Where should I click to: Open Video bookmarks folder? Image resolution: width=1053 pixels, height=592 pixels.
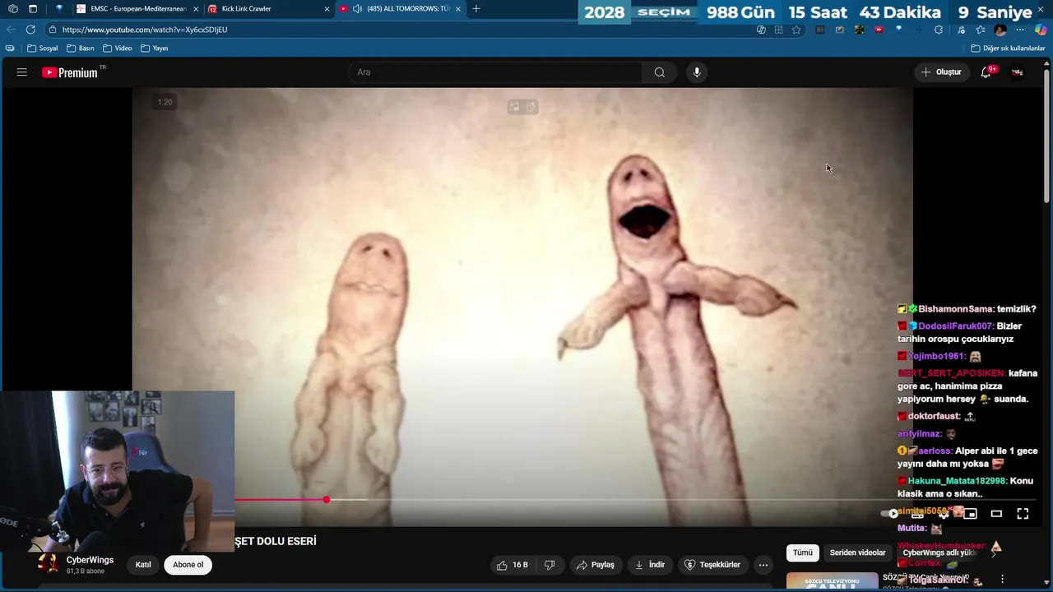[x=118, y=49]
